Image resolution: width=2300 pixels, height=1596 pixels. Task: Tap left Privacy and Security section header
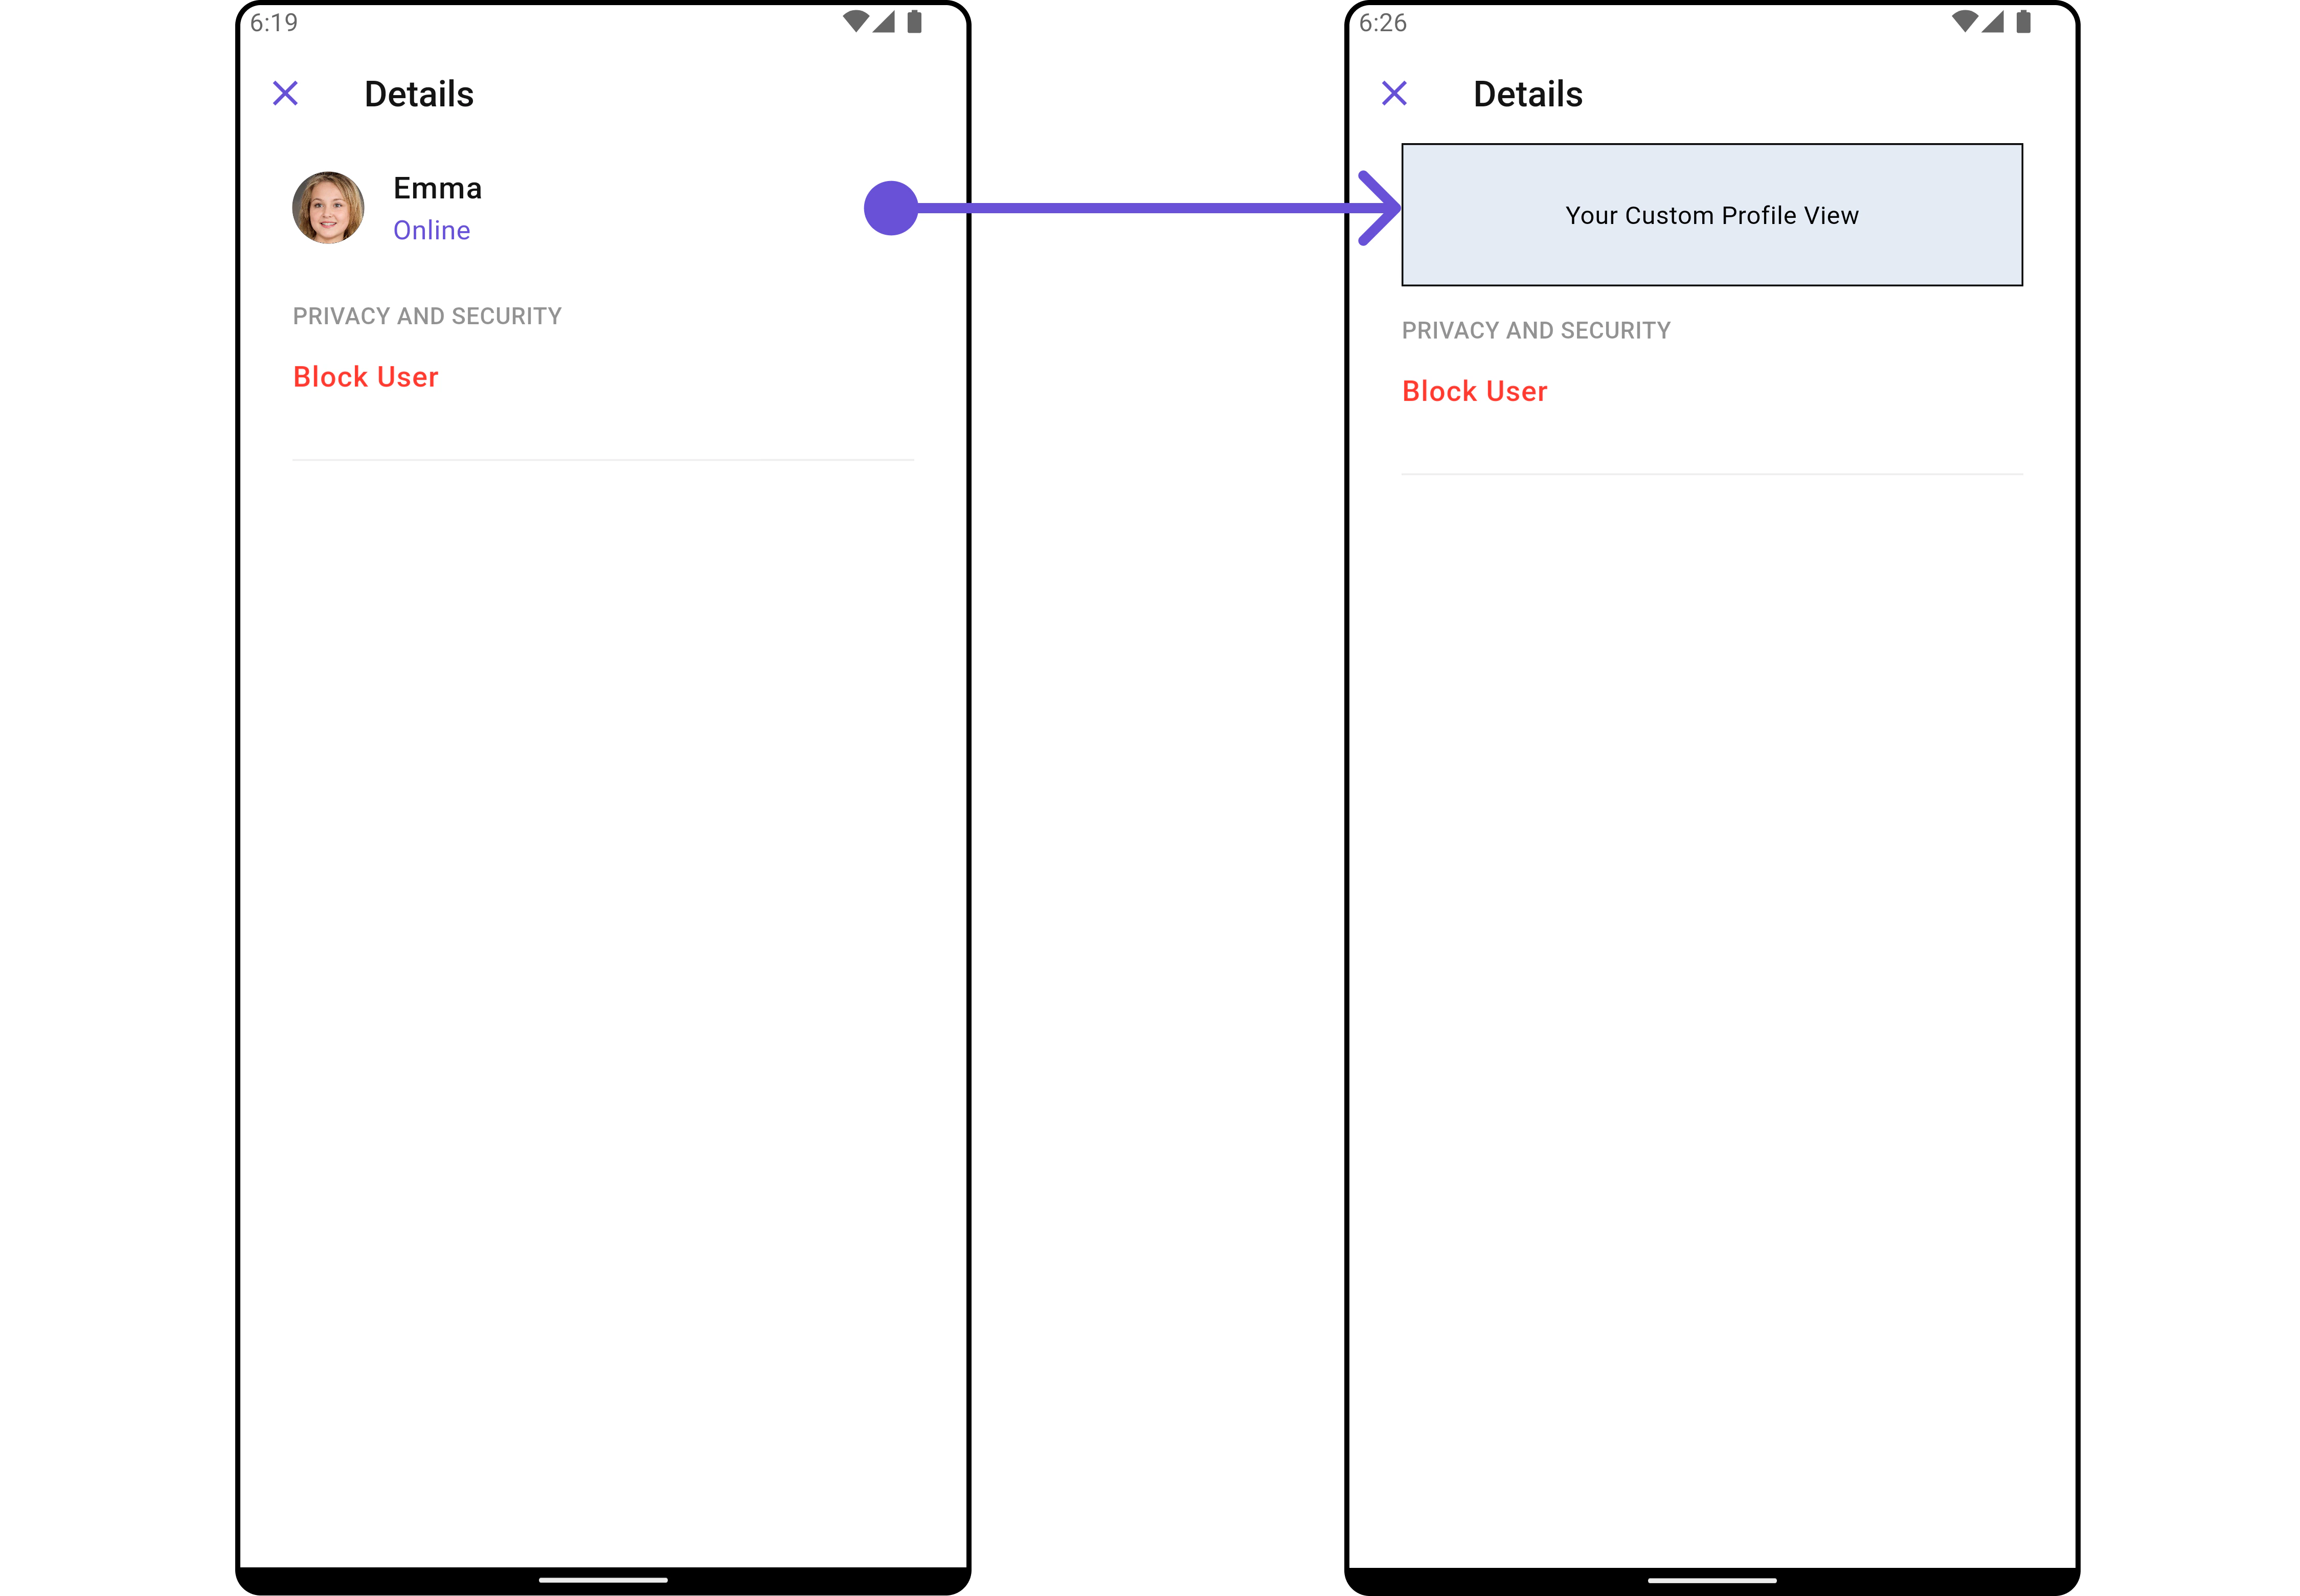tap(427, 317)
